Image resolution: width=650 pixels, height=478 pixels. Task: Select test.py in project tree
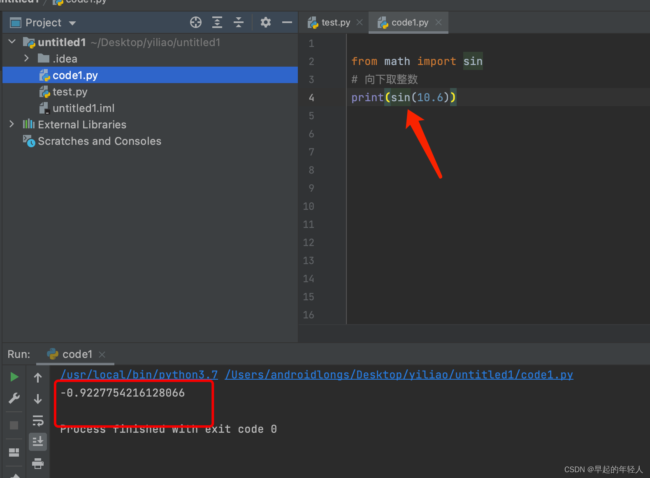pyautogui.click(x=150, y=91)
